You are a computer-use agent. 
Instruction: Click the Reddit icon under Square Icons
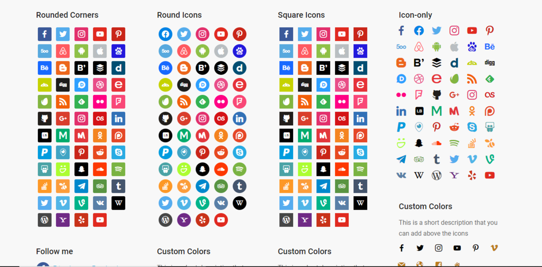[x=342, y=152]
